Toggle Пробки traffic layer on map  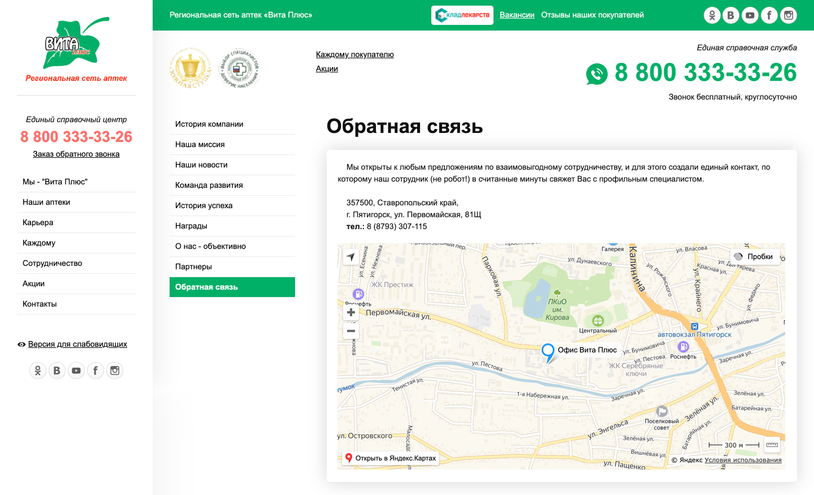pos(755,257)
